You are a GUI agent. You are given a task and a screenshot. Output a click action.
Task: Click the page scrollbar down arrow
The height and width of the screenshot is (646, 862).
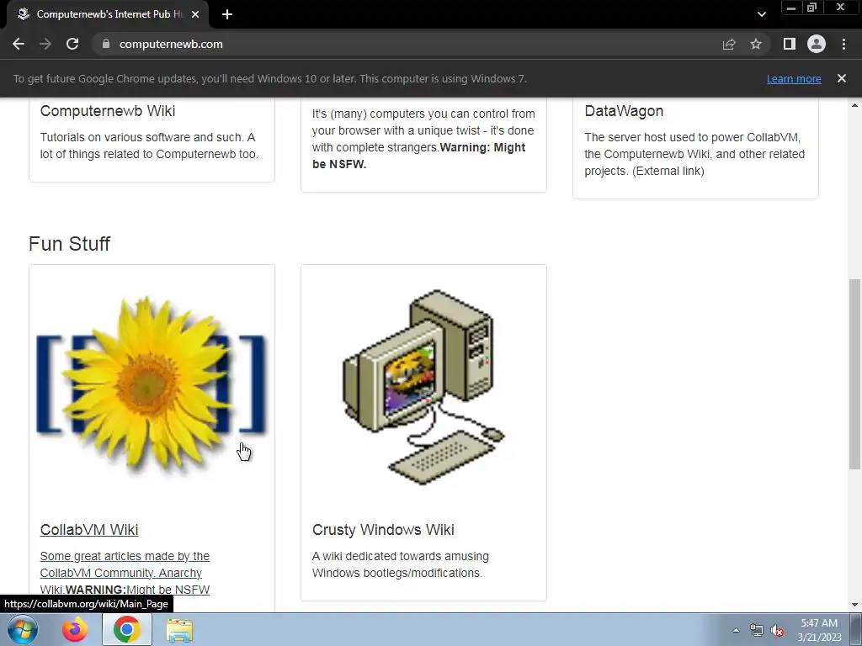coord(855,605)
